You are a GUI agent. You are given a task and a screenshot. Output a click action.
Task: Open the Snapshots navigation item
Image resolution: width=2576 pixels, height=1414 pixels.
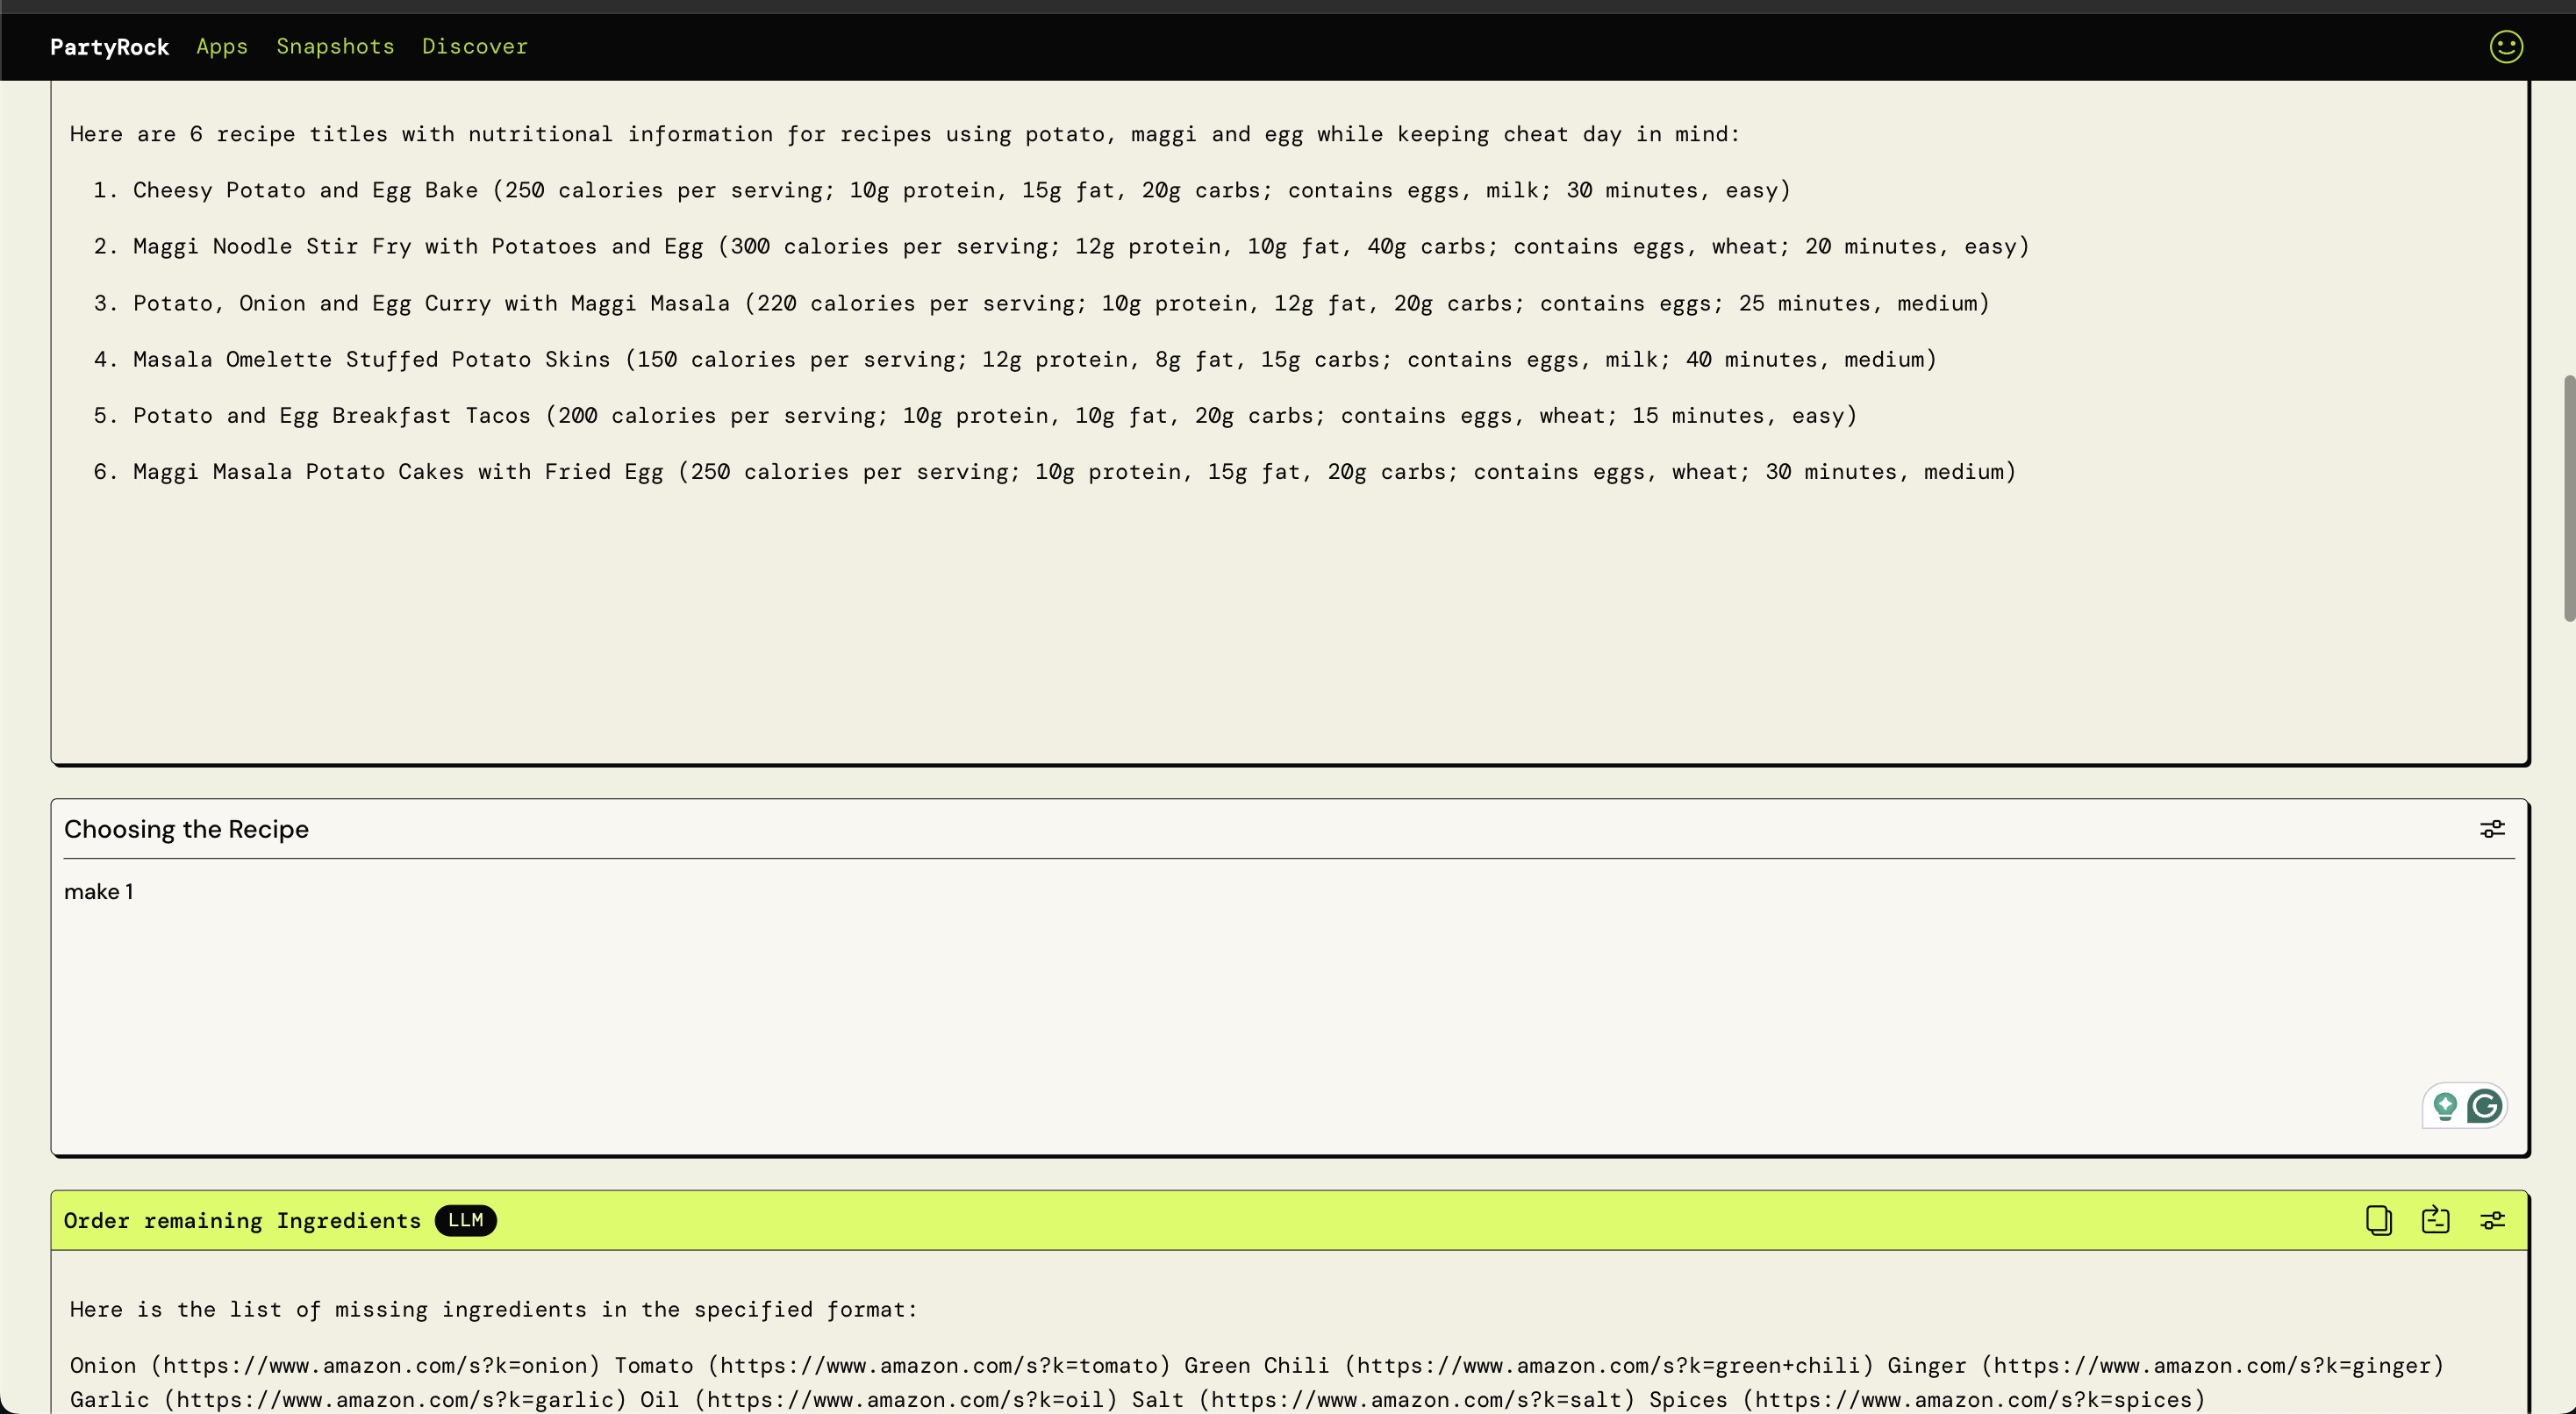[335, 47]
